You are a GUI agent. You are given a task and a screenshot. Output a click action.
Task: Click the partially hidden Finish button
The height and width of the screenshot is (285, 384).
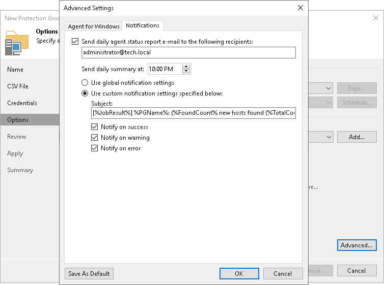tap(320, 271)
